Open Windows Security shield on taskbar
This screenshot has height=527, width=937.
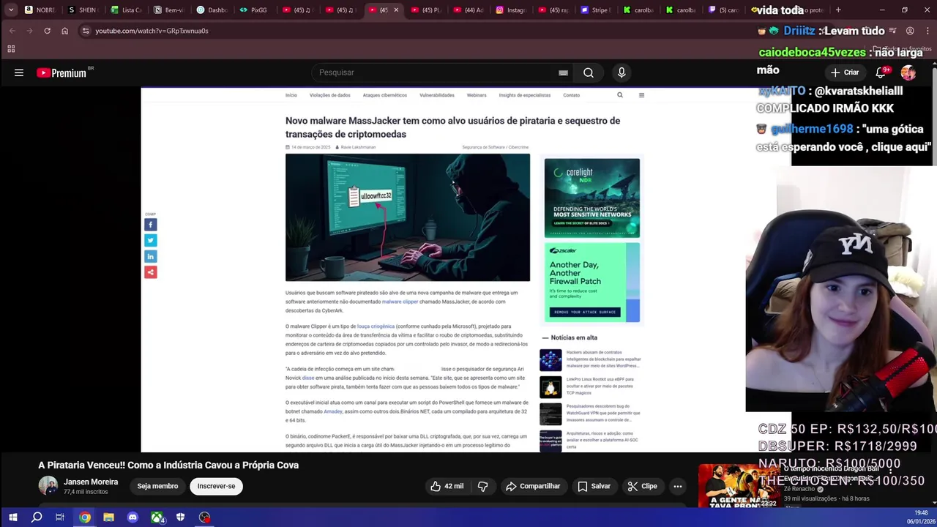(180, 517)
